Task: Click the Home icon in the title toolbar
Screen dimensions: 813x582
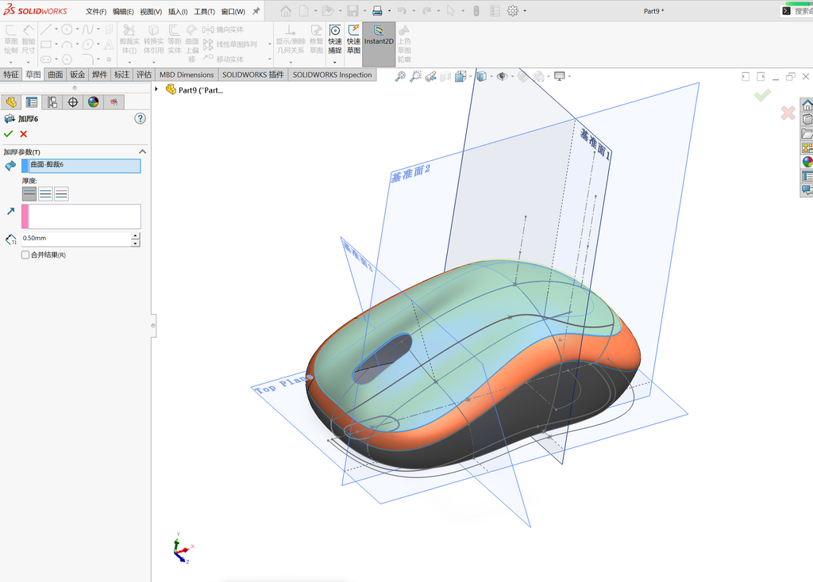Action: pos(286,11)
